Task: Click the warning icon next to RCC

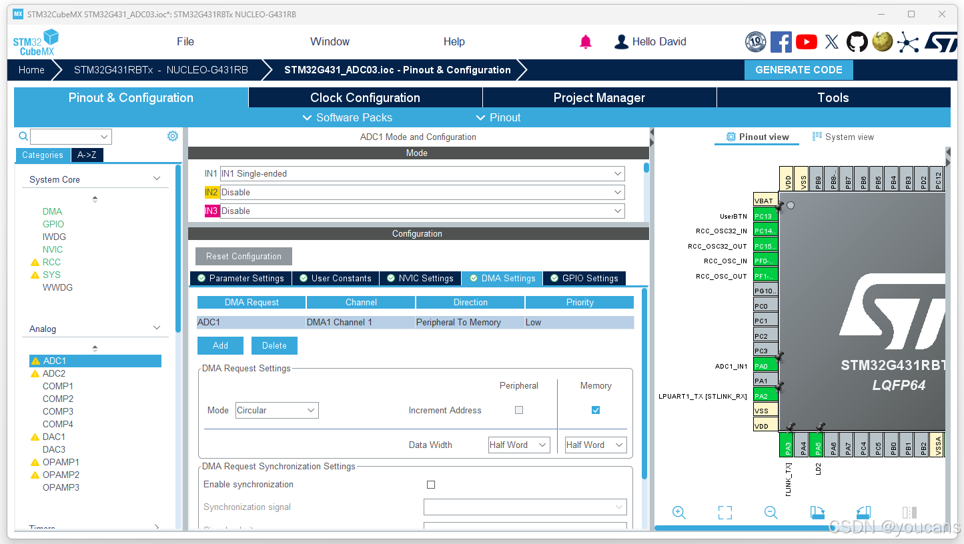Action: point(35,263)
